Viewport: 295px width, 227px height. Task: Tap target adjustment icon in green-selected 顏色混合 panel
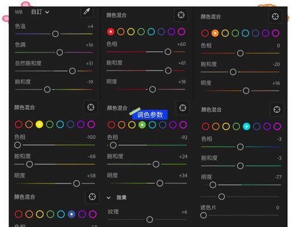point(183,108)
